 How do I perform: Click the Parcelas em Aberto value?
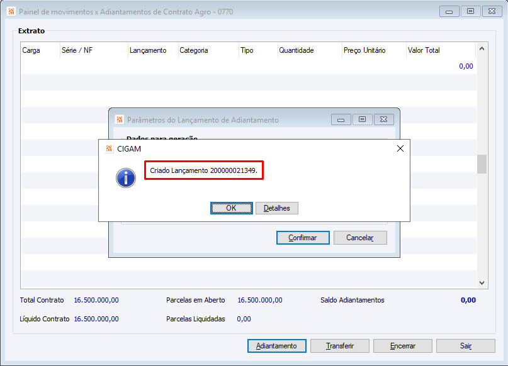click(x=260, y=301)
